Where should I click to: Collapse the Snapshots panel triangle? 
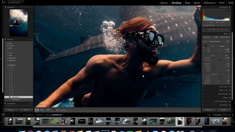point(5,103)
